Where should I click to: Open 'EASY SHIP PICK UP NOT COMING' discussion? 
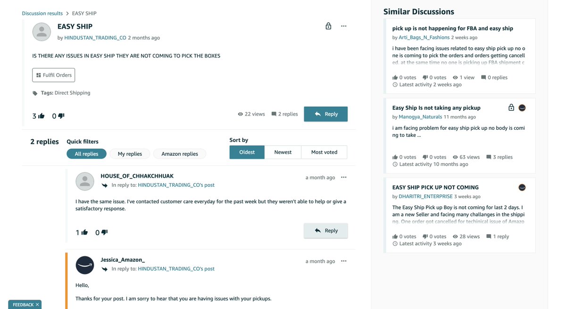tap(435, 187)
